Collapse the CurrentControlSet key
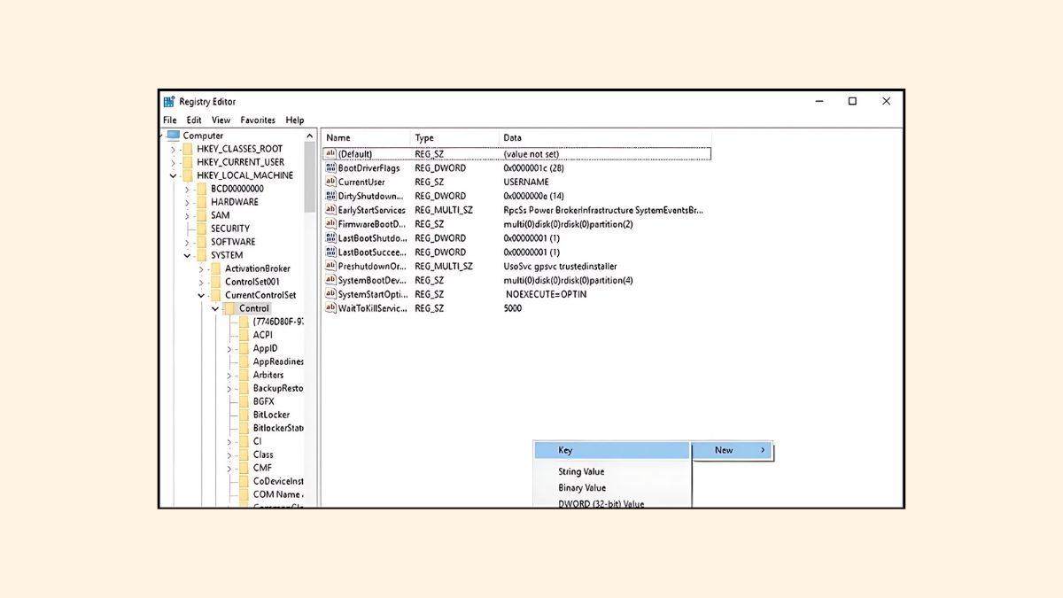 [x=201, y=295]
